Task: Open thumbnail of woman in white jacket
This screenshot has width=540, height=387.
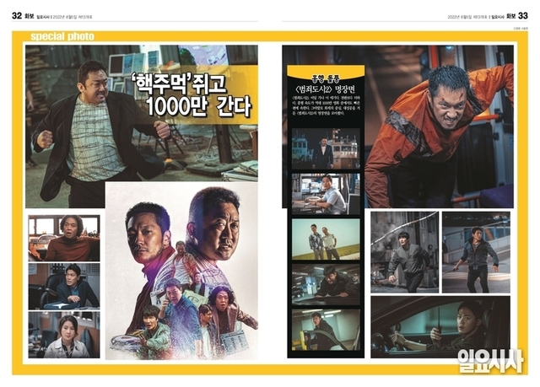Action: coord(64,335)
